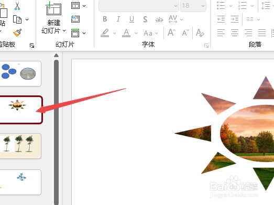
Task: Click the slide panel scrollbar
Action: click(56, 132)
